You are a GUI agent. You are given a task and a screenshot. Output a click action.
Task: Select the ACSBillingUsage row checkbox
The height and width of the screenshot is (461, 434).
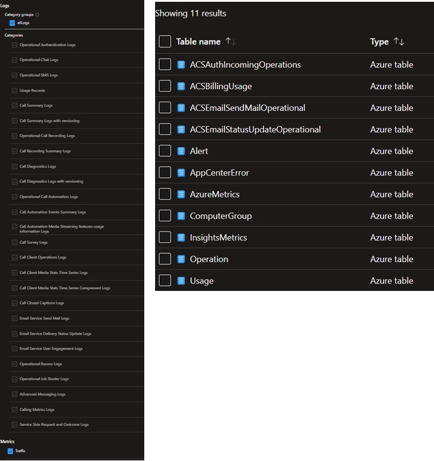tap(165, 86)
